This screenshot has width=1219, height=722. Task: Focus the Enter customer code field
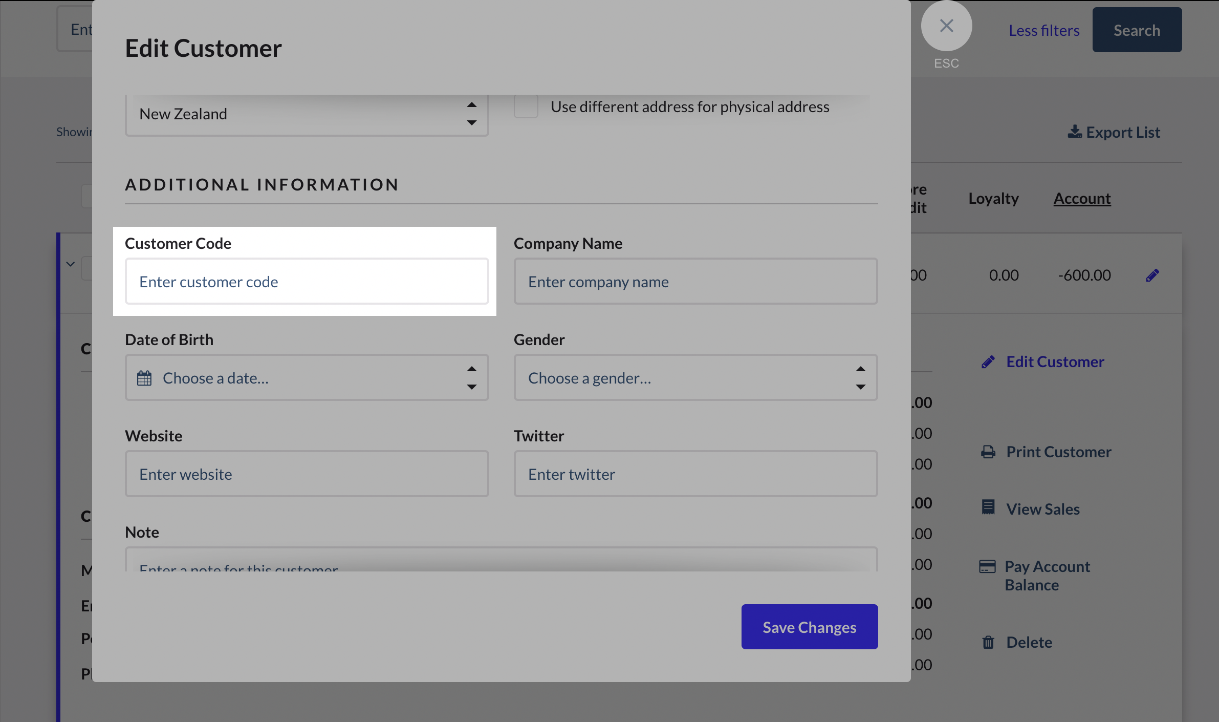pos(307,282)
